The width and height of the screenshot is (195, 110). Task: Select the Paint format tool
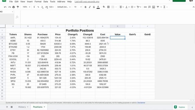(x=18, y=7)
